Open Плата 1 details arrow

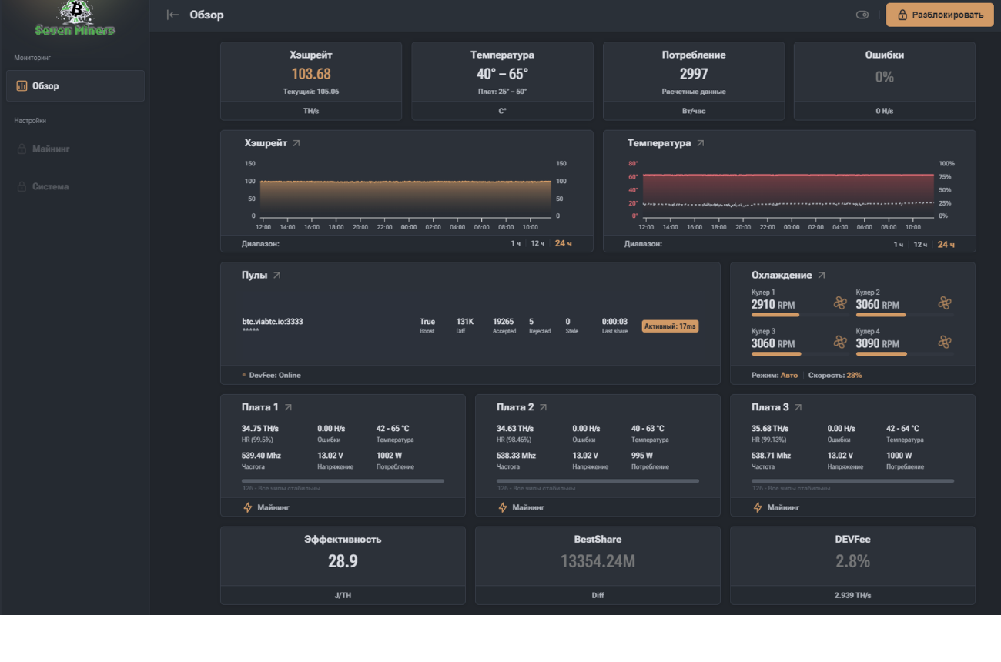coord(288,407)
